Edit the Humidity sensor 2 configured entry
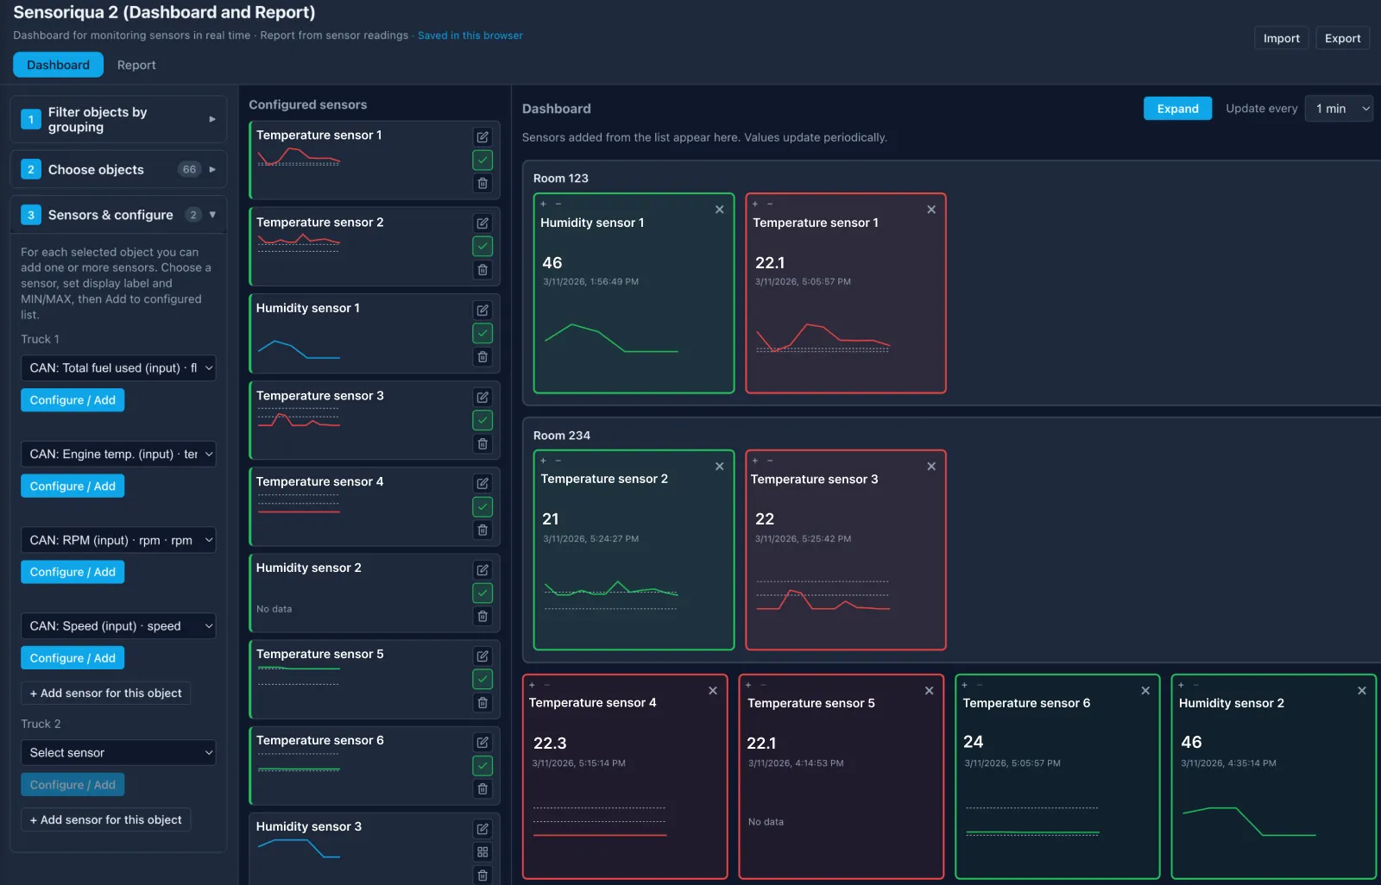This screenshot has height=885, width=1381. click(x=482, y=569)
